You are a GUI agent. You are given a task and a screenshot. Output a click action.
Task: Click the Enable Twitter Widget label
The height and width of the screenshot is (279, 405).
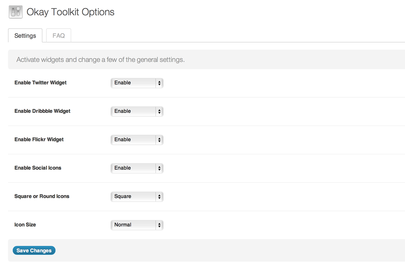pyautogui.click(x=41, y=83)
